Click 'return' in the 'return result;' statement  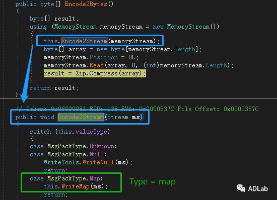click(40, 88)
